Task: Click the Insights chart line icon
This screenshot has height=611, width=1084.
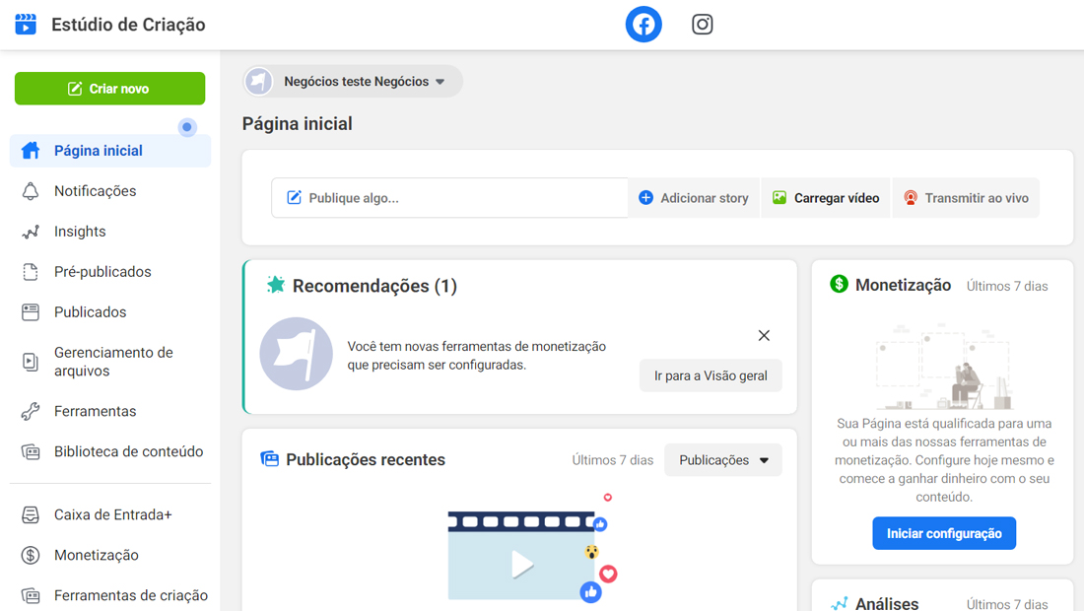Action: (x=31, y=232)
